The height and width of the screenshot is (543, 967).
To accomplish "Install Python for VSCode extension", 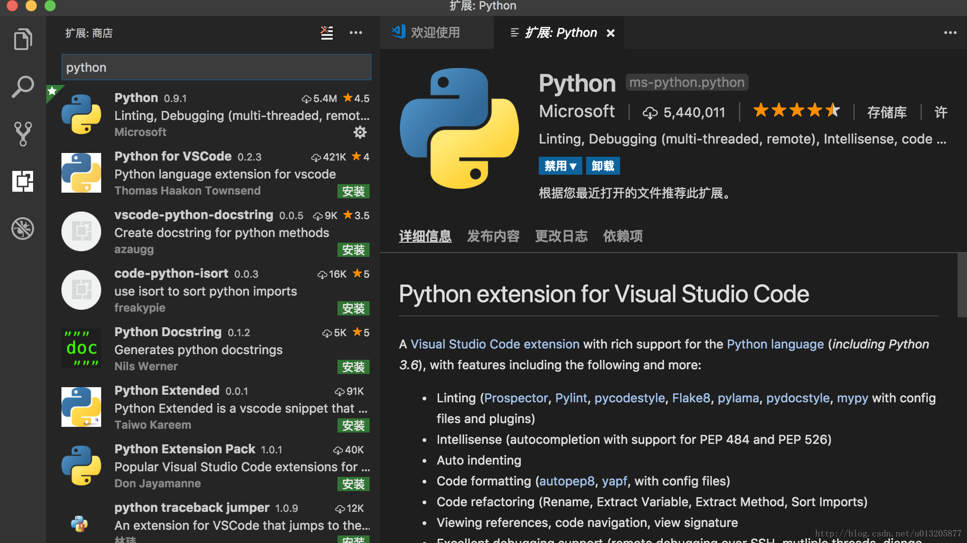I will 354,191.
